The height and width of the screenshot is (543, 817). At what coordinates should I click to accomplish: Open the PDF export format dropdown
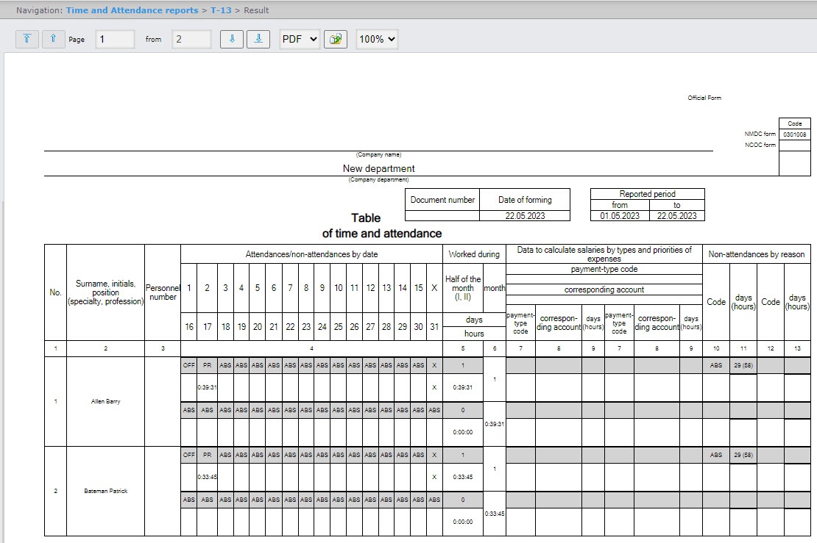coord(300,39)
